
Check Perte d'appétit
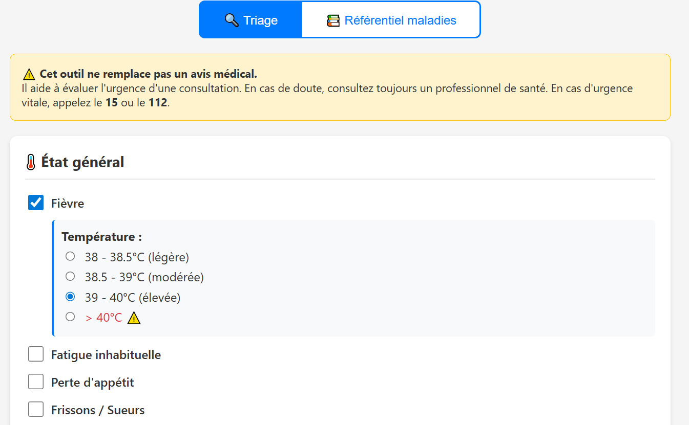click(x=35, y=382)
